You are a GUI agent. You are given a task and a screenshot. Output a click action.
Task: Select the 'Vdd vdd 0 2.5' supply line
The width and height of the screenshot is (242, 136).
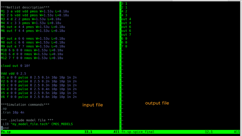coord(14,74)
